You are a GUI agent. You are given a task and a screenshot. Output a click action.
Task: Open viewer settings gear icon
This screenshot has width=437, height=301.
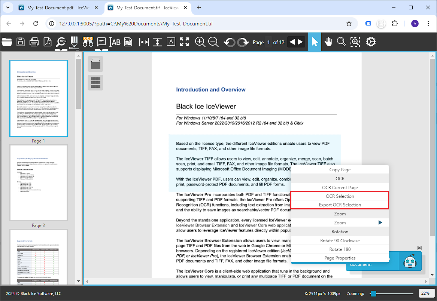coord(371,42)
